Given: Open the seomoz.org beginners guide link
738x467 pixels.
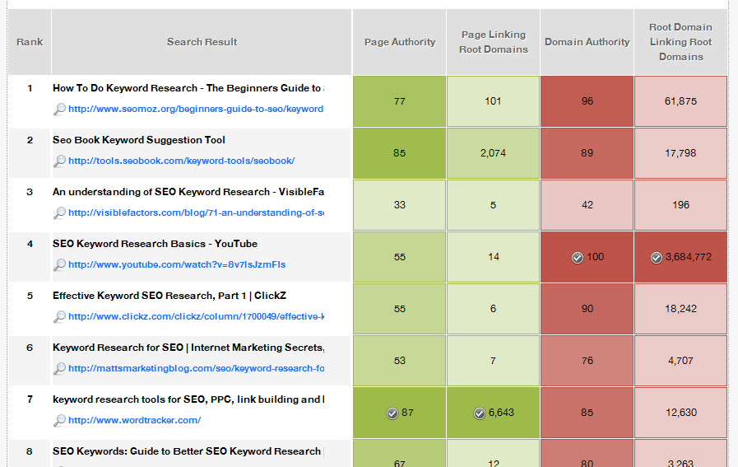Looking at the screenshot, I should click(x=196, y=109).
